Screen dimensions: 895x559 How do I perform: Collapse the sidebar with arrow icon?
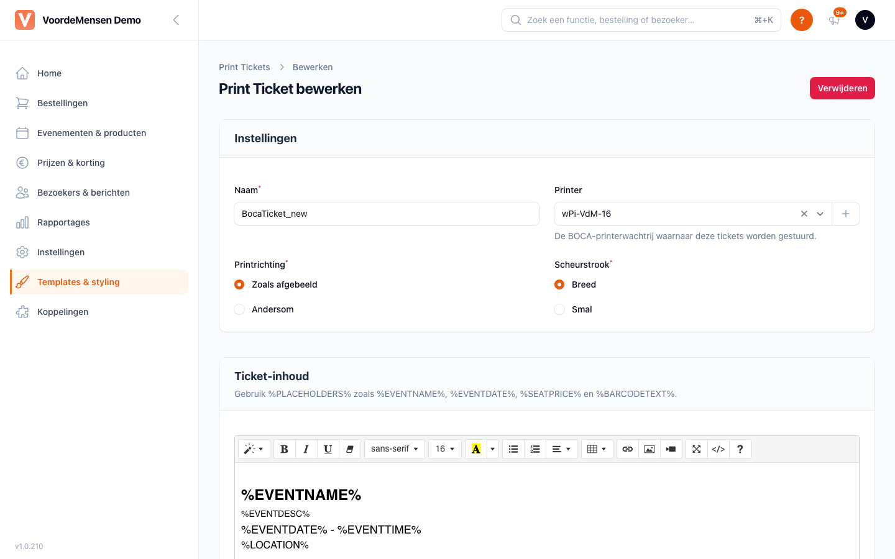(176, 20)
